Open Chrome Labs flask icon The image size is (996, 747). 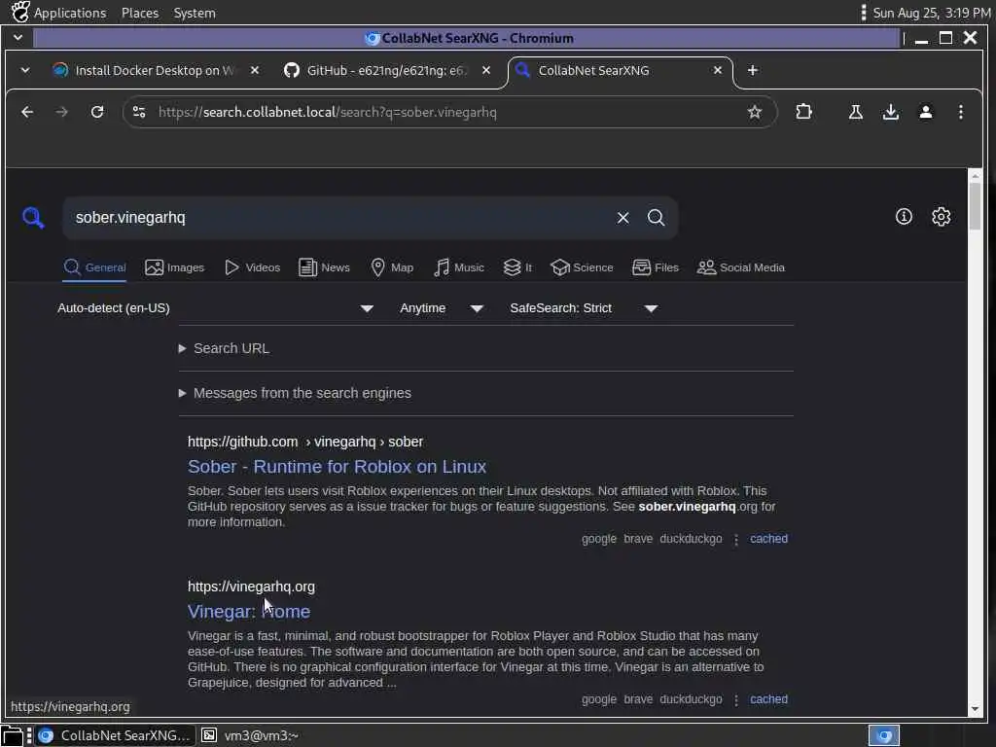[x=856, y=113]
